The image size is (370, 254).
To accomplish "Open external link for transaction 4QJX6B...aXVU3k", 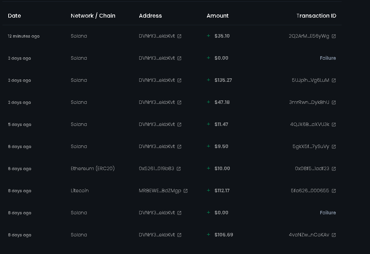I will (334, 125).
